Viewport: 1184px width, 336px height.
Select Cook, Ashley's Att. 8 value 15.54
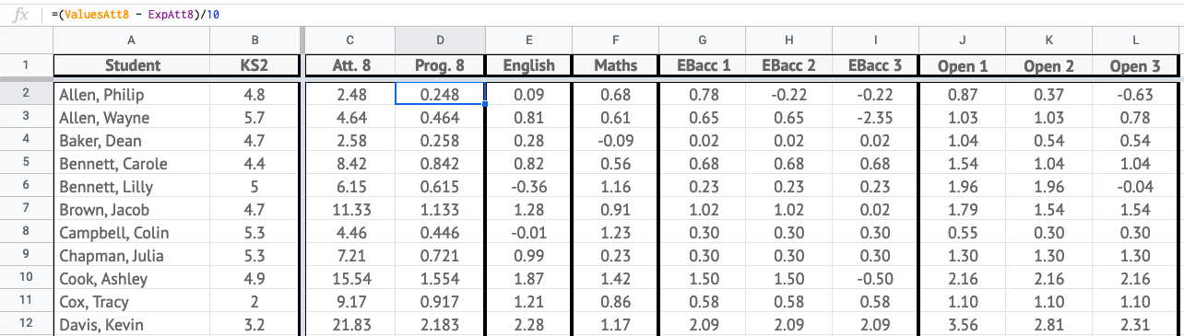(x=350, y=279)
